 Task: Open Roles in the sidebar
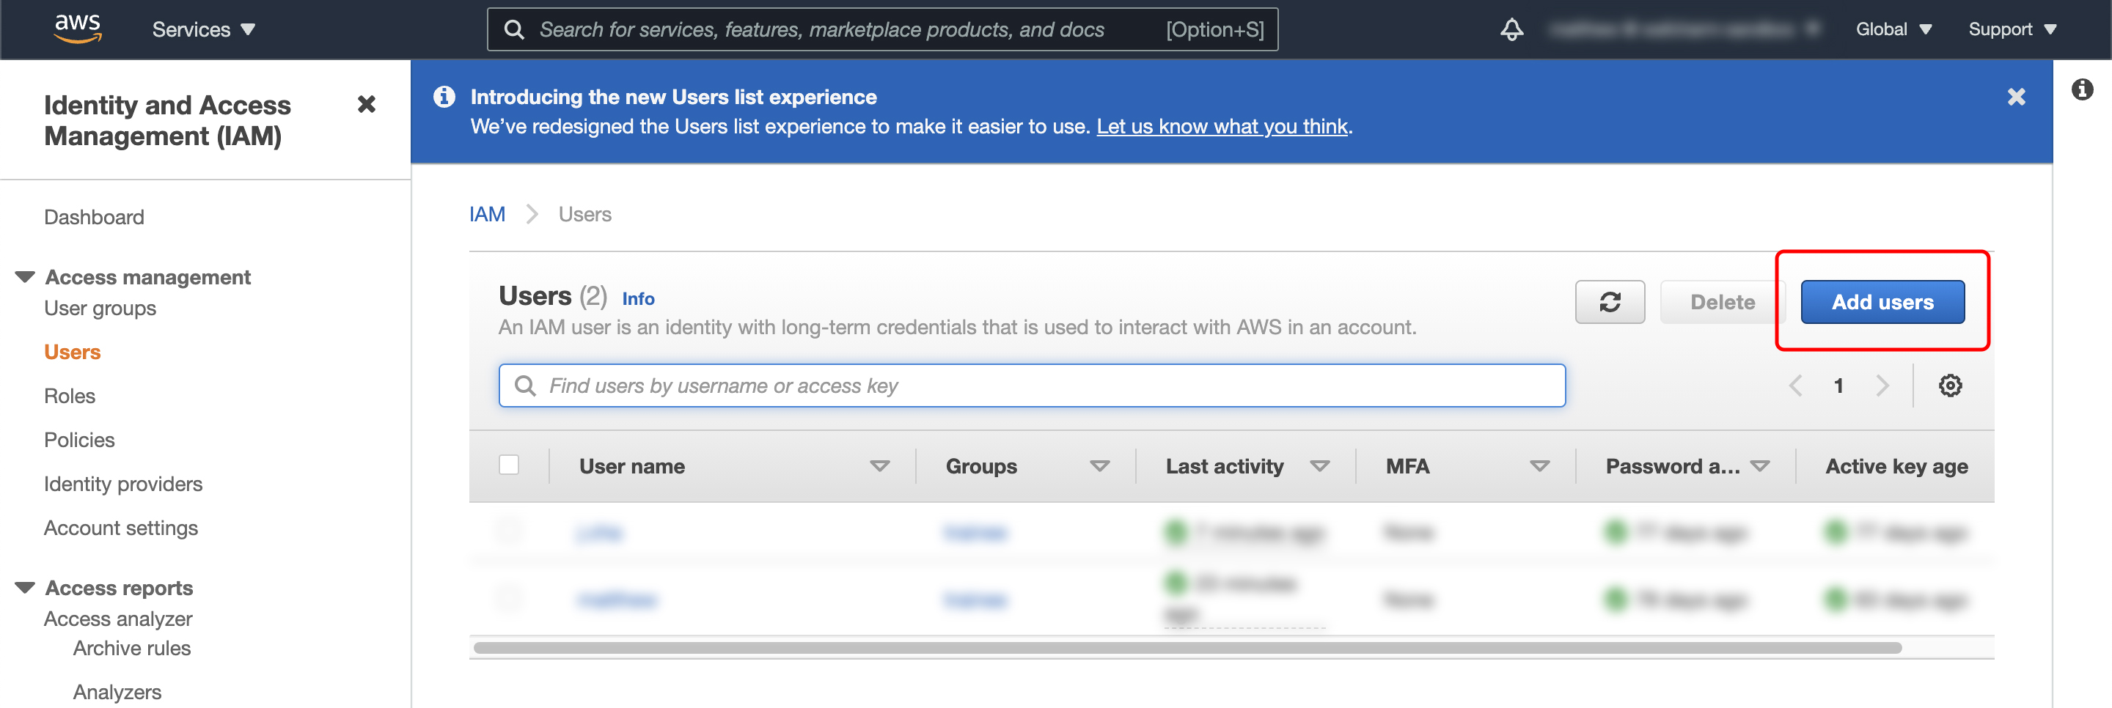(x=70, y=396)
